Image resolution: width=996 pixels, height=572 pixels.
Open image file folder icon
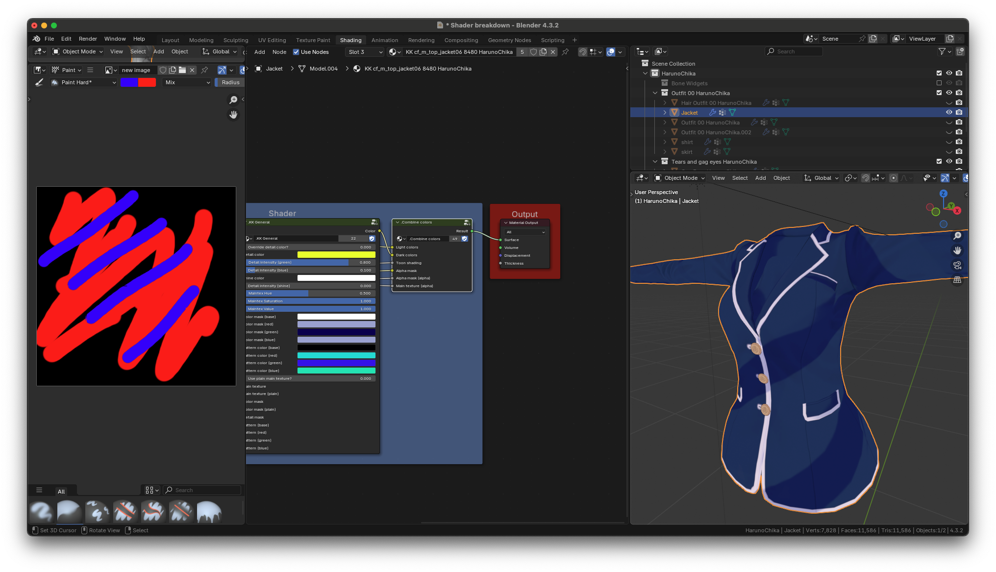pyautogui.click(x=182, y=70)
